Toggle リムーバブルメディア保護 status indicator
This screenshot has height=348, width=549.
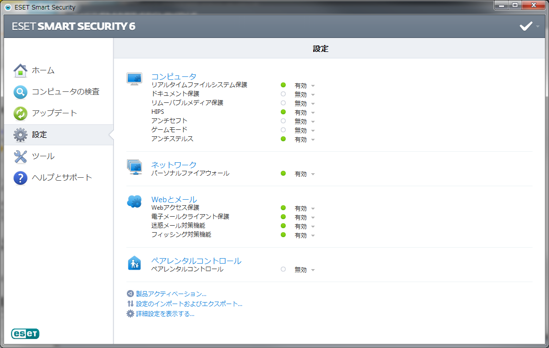click(x=283, y=103)
